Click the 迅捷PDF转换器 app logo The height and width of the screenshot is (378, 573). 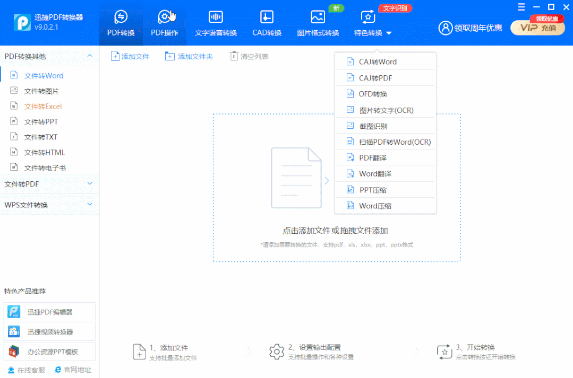22,22
